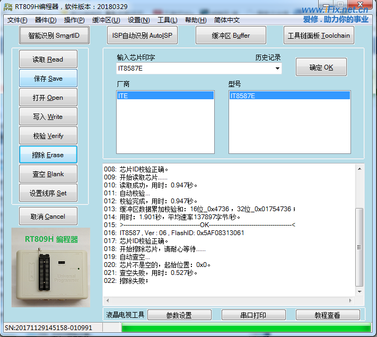Click the iFix prog title bar icon
The image size is (377, 337).
[8, 7]
